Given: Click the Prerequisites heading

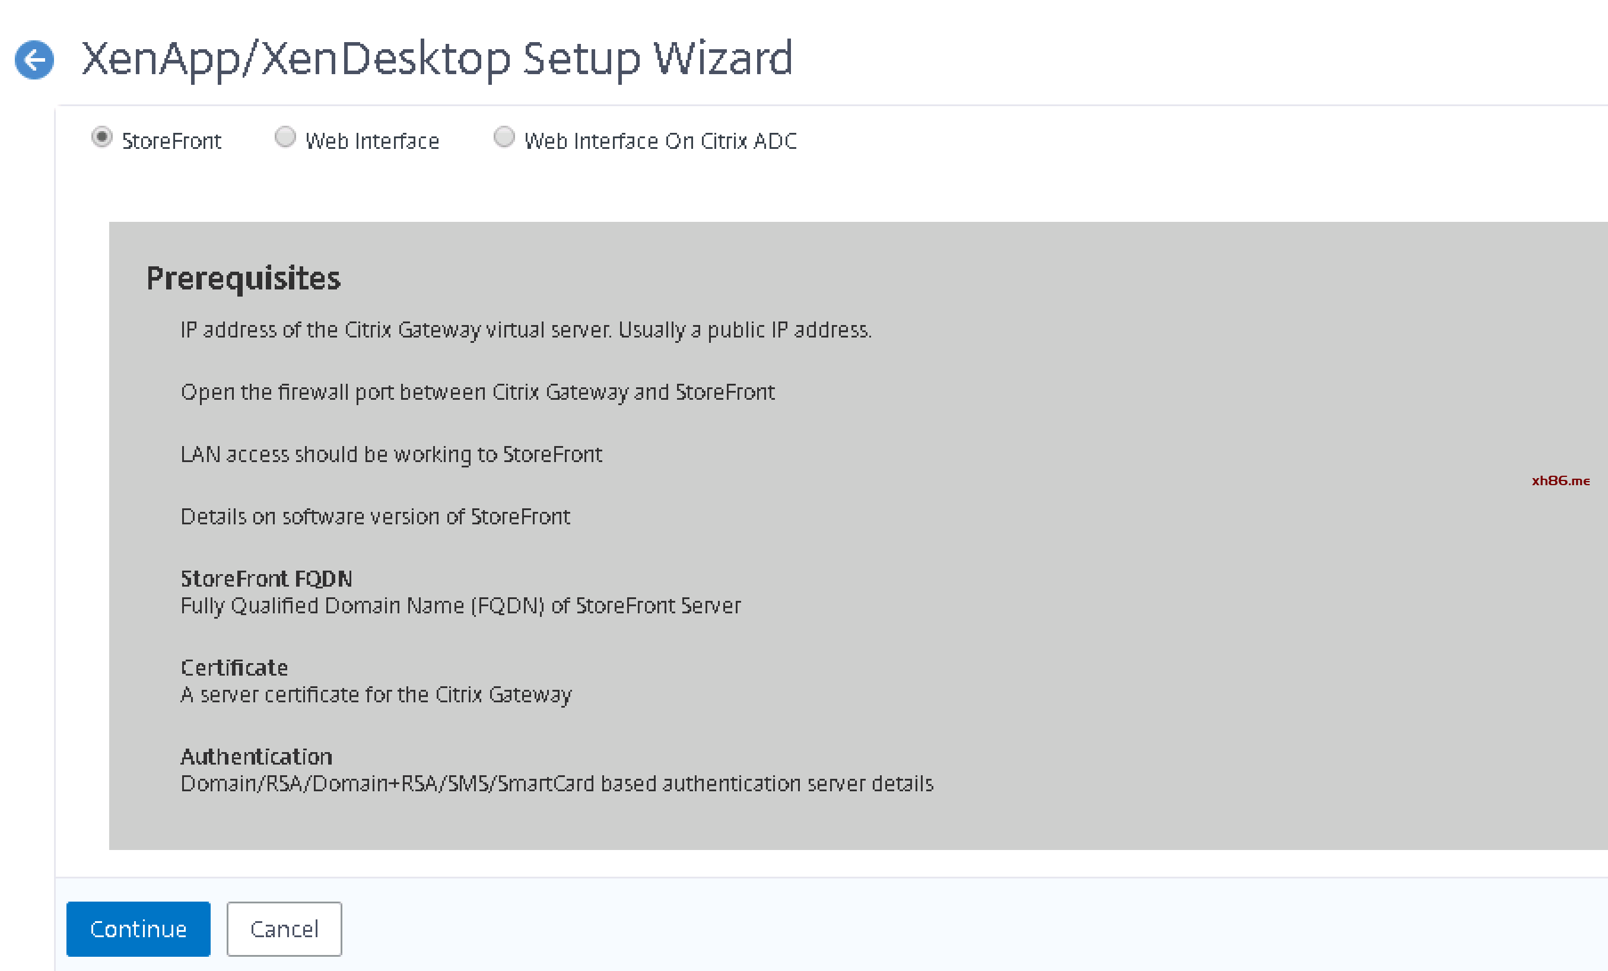Looking at the screenshot, I should pyautogui.click(x=243, y=279).
